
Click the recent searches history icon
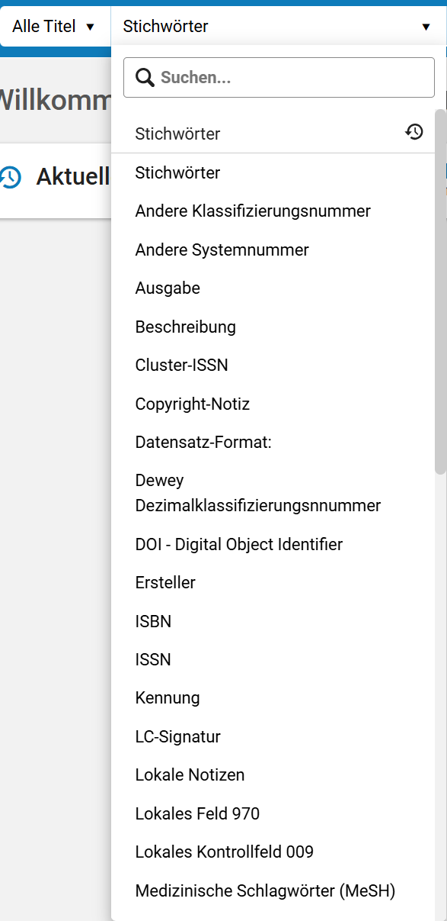pos(413,132)
